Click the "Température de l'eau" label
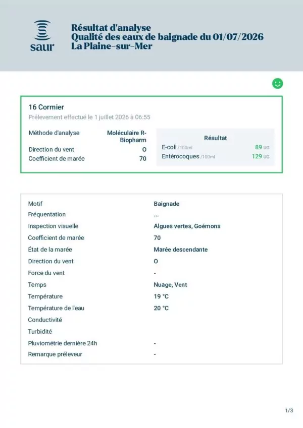This screenshot has width=303, height=428. click(x=56, y=308)
